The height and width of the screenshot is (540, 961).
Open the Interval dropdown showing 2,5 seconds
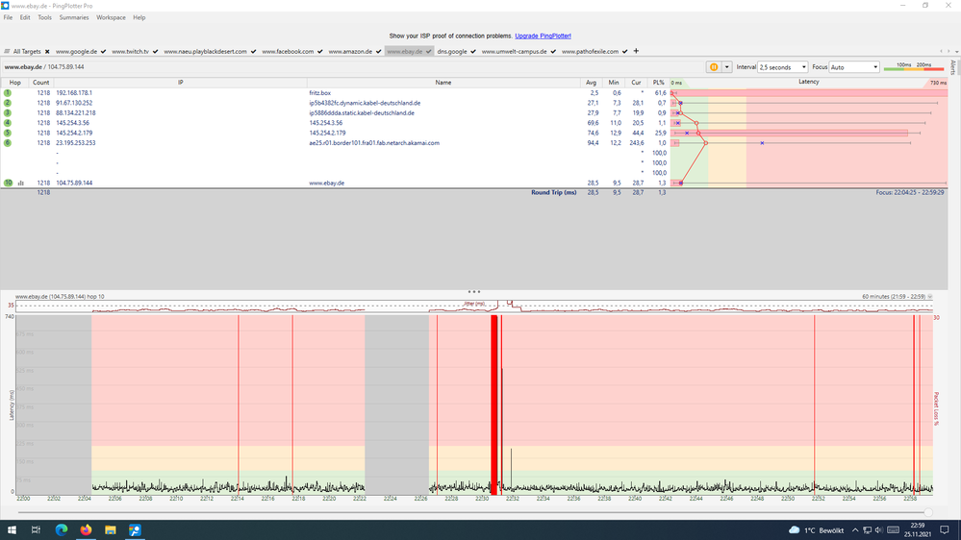click(782, 67)
